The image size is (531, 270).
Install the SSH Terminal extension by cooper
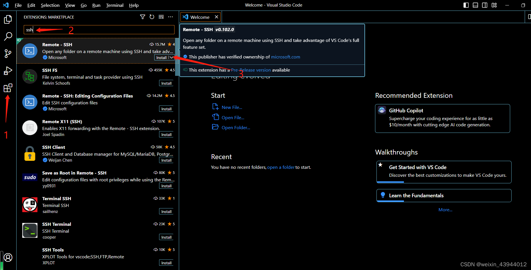166,237
